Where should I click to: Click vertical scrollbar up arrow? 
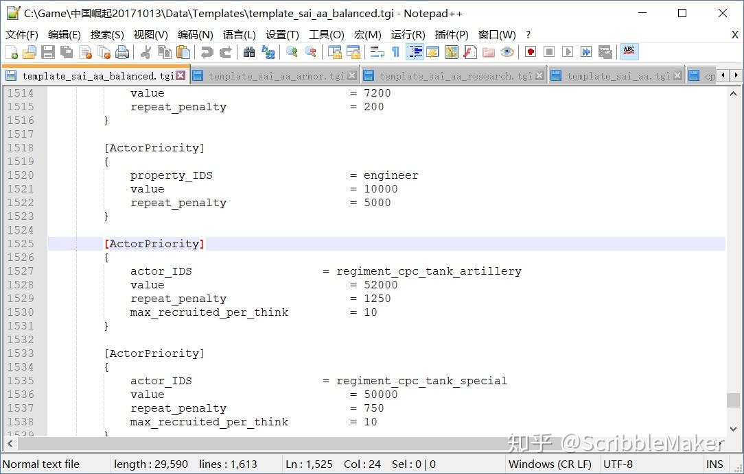coord(734,93)
